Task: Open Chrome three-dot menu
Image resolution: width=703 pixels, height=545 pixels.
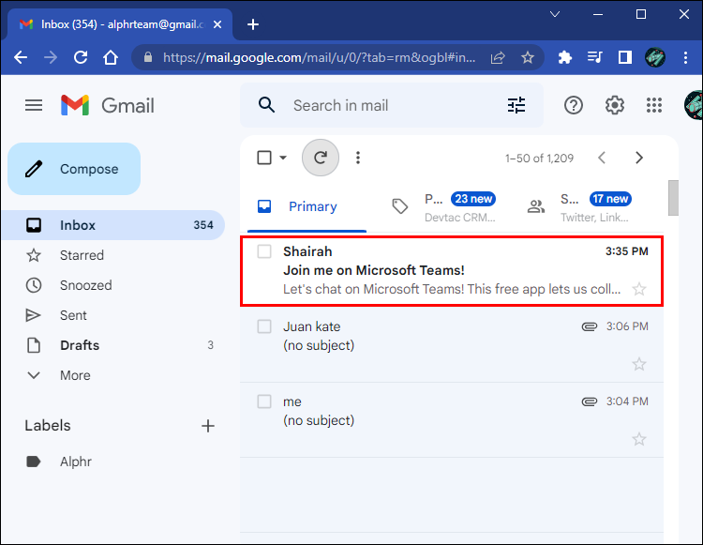Action: (685, 57)
